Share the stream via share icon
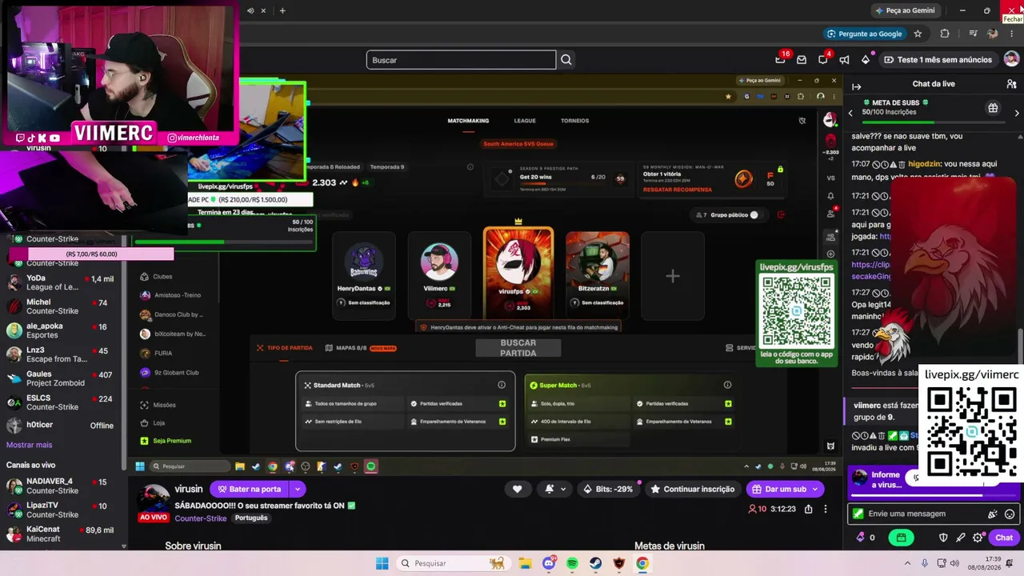Image resolution: width=1024 pixels, height=576 pixels. pyautogui.click(x=809, y=509)
